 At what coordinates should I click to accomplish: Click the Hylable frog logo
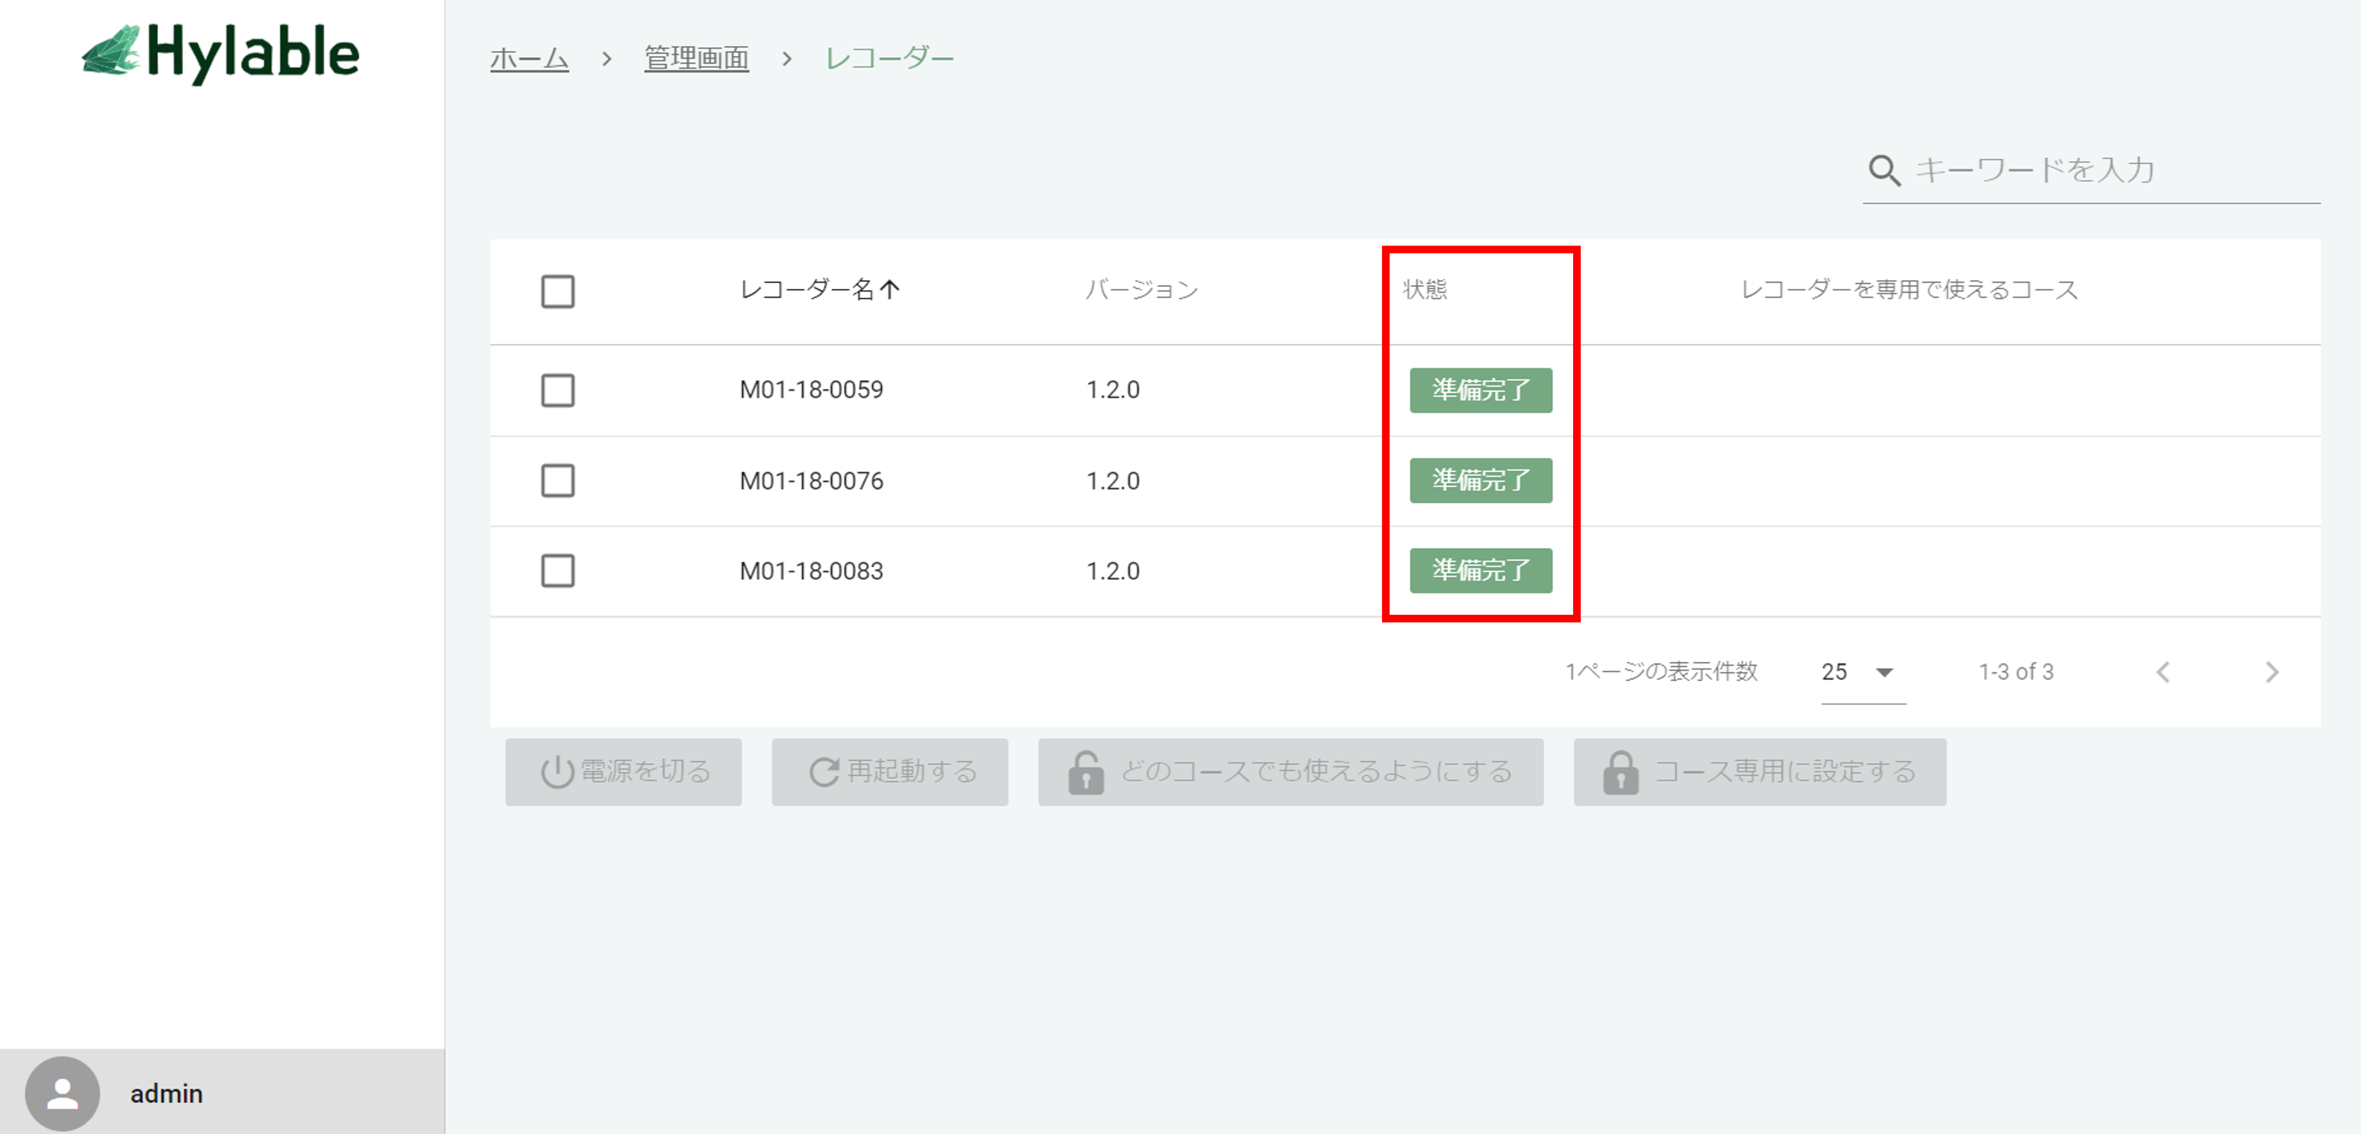point(112,52)
